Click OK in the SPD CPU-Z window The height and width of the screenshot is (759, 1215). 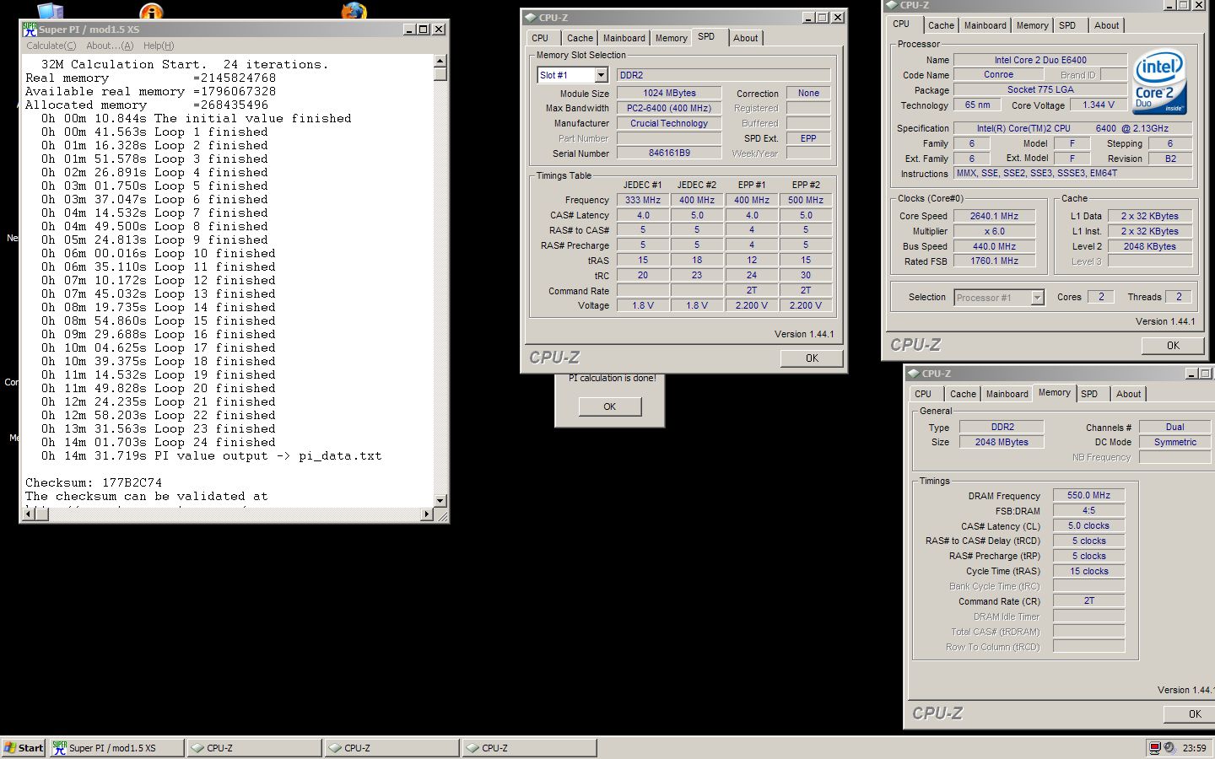(x=812, y=358)
